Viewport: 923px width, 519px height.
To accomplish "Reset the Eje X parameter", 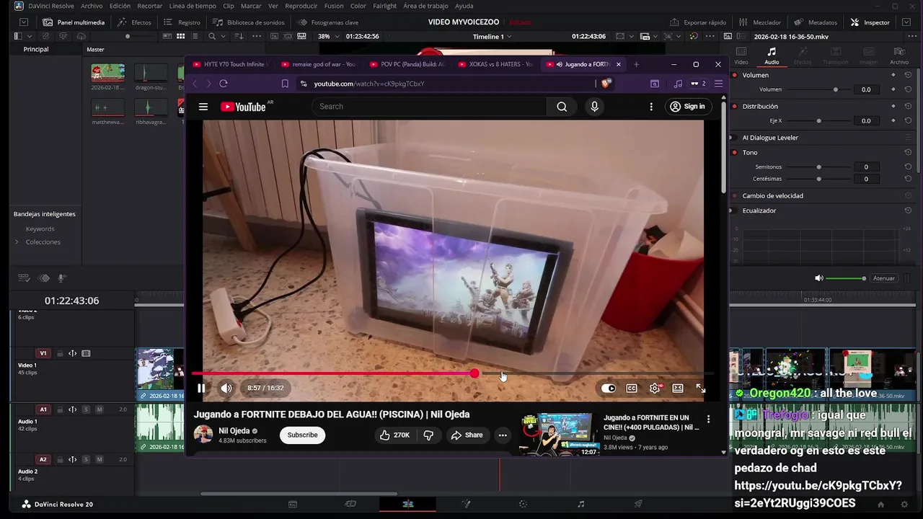I will pos(908,120).
